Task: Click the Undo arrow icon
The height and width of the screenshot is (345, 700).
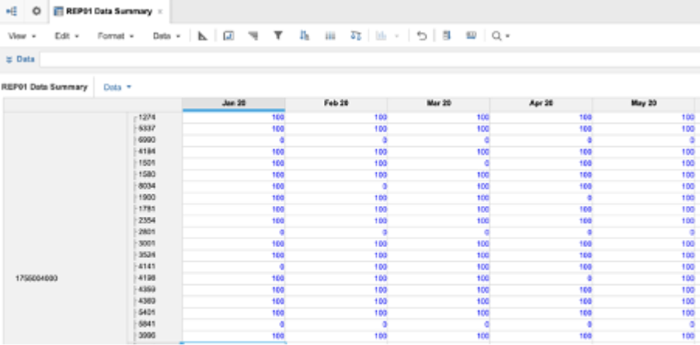Action: [421, 37]
